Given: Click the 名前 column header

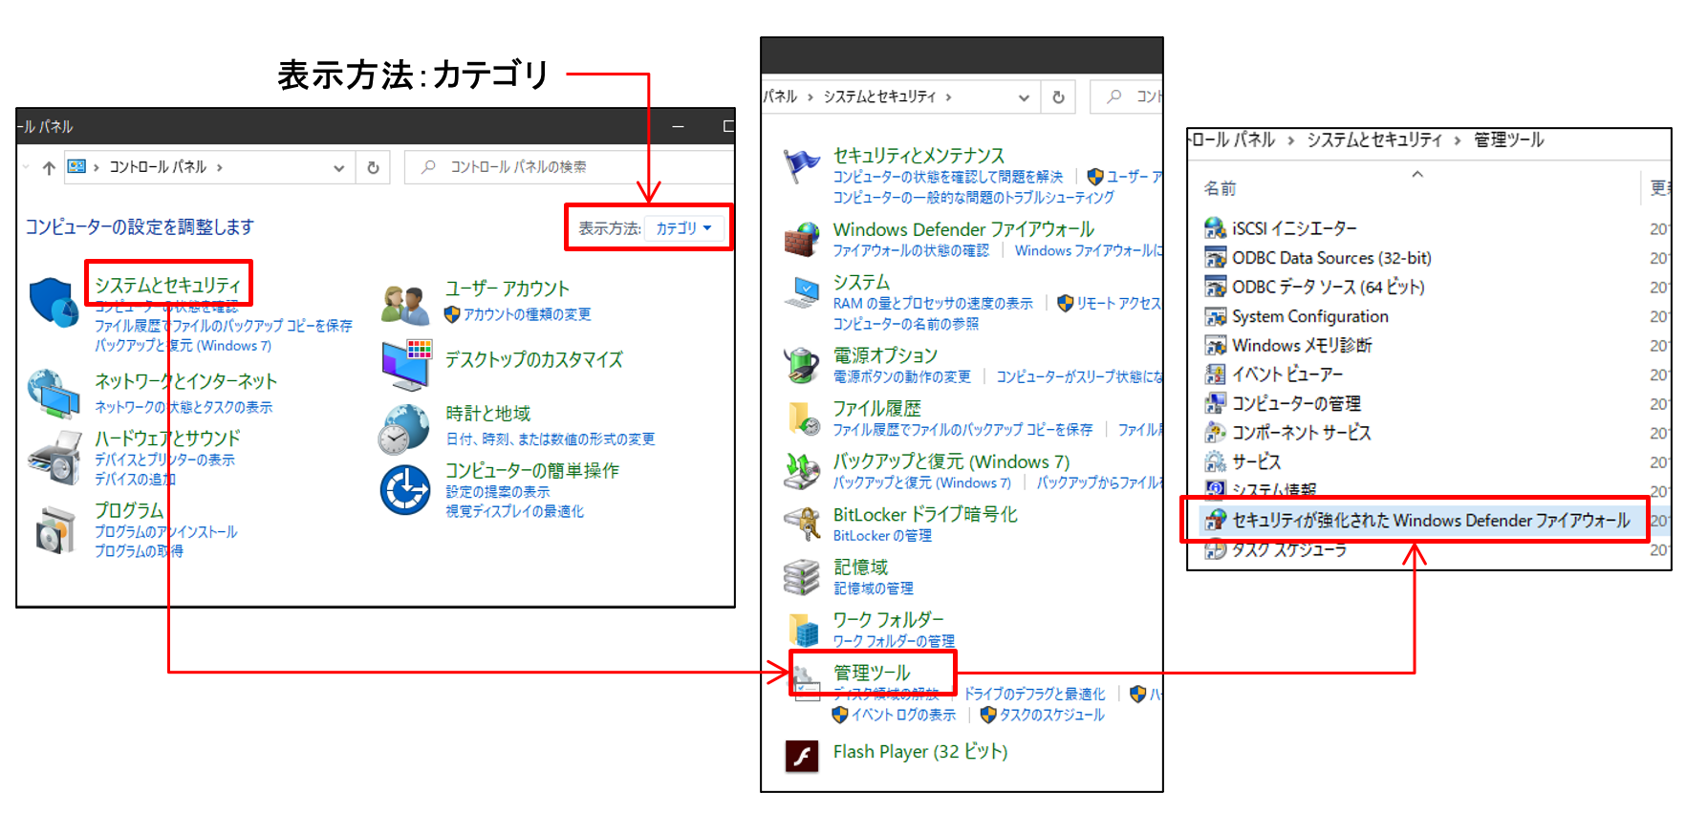Looking at the screenshot, I should click(1220, 189).
